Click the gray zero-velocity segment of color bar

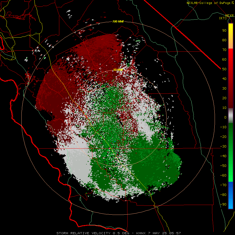click(x=231, y=116)
